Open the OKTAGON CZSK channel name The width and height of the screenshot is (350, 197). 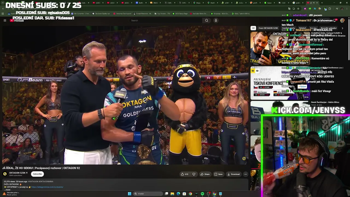[17, 173]
